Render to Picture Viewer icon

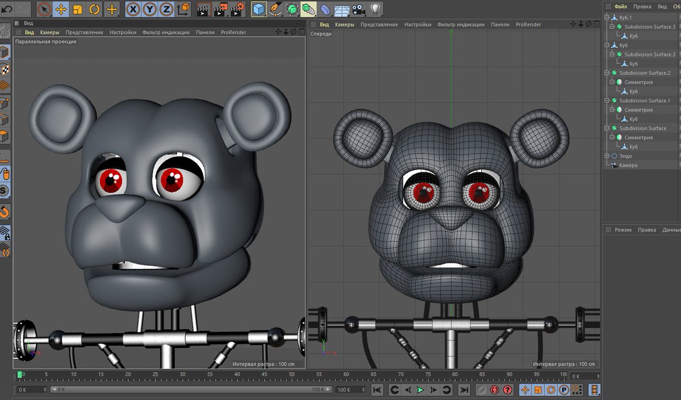pyautogui.click(x=221, y=9)
